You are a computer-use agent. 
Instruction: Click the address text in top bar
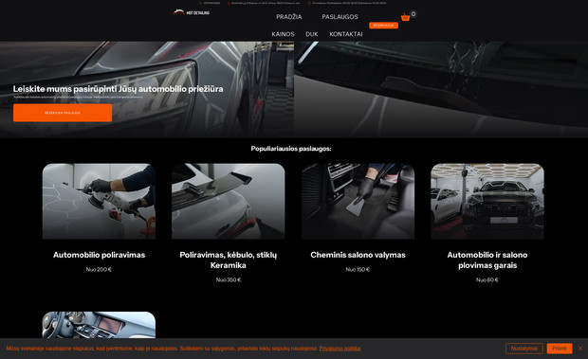point(266,3)
